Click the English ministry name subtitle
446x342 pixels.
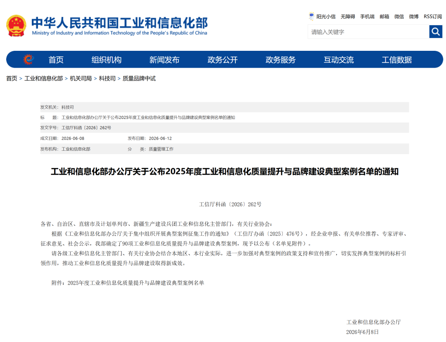tap(119, 33)
